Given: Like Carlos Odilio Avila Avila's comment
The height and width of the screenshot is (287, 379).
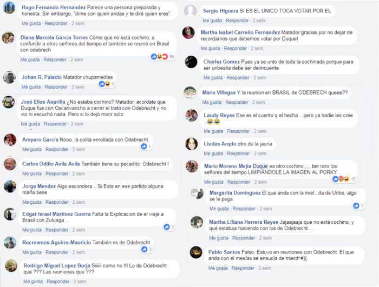Looking at the screenshot, I should tap(31, 173).
